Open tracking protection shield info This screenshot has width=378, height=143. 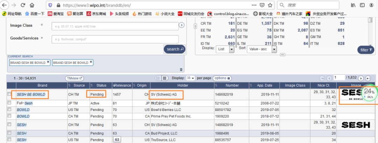click(50, 5)
